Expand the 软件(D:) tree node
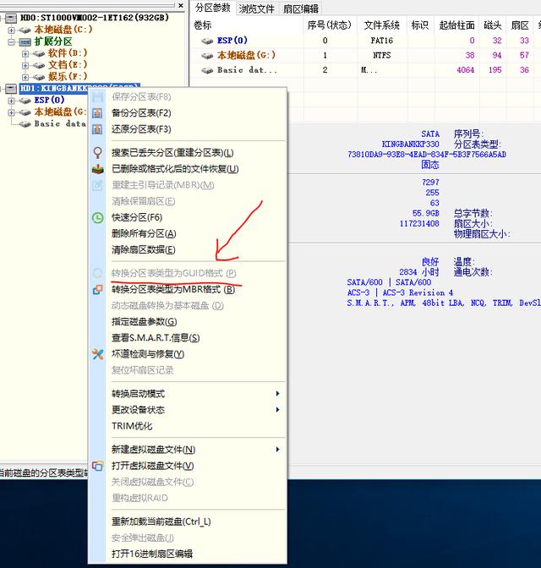The image size is (541, 568). point(25,54)
